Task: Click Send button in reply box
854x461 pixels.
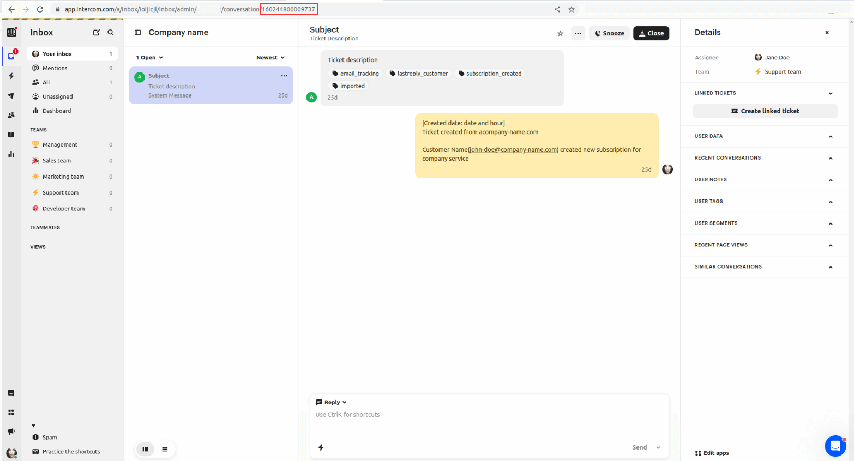Action: click(640, 447)
